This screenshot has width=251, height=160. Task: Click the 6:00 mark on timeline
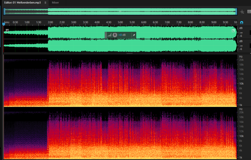[x=144, y=22]
